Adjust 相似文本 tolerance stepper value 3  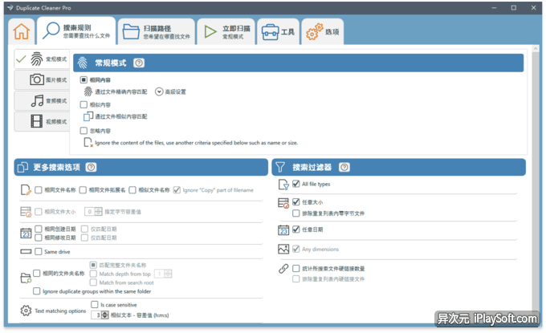tap(105, 315)
